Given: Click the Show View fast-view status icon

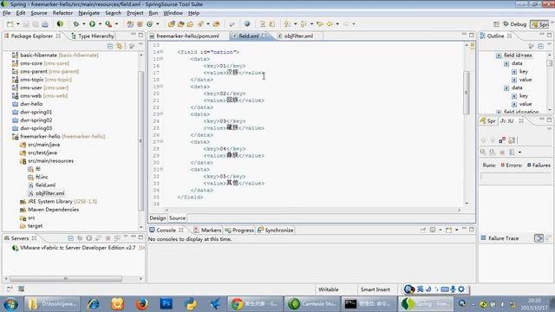Looking at the screenshot, I should click(x=10, y=289).
